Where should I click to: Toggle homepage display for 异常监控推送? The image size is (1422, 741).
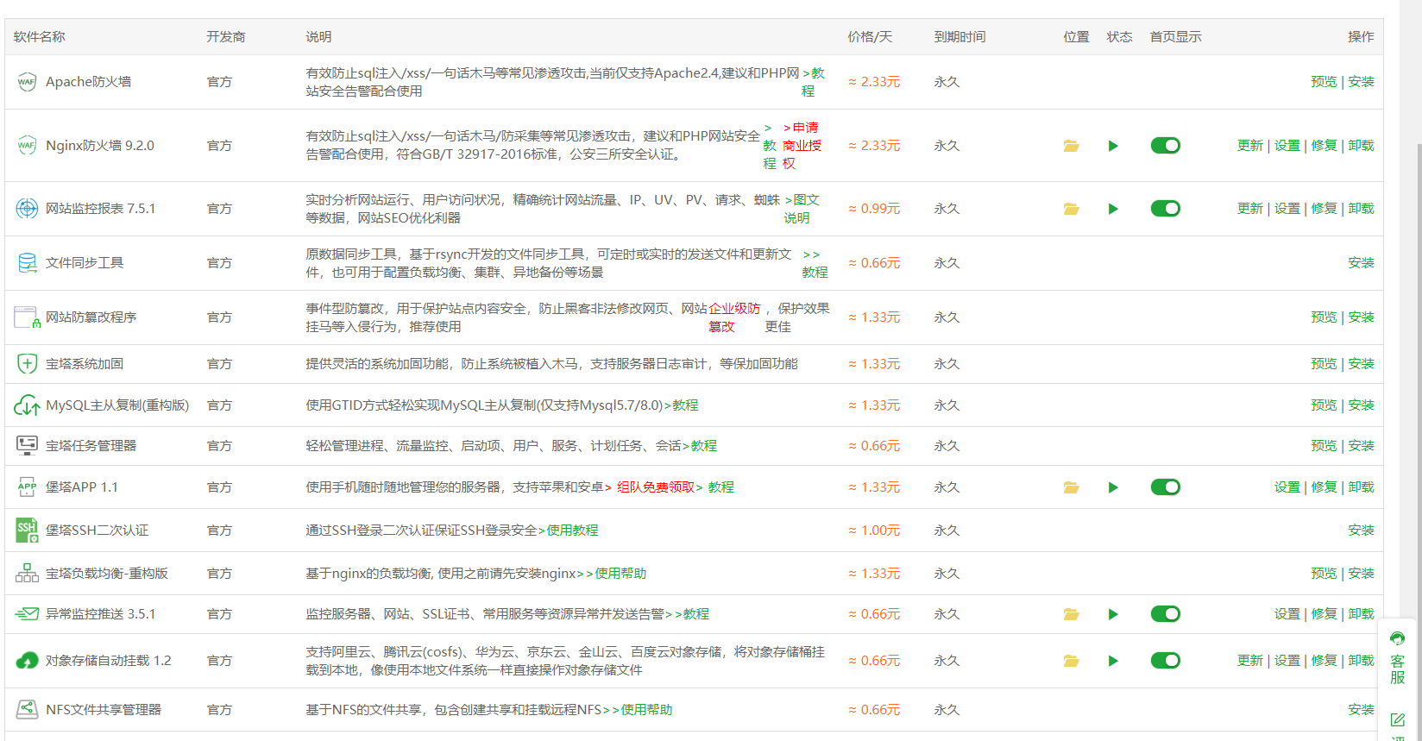pyautogui.click(x=1165, y=614)
